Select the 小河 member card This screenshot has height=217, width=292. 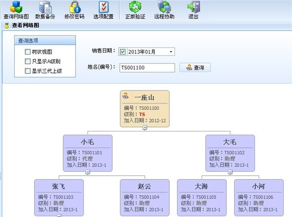click(259, 198)
